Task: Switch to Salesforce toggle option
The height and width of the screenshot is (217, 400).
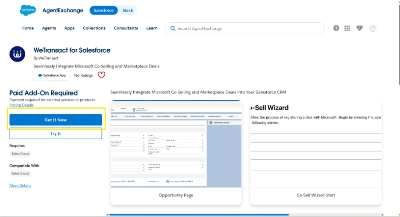Action: (103, 10)
